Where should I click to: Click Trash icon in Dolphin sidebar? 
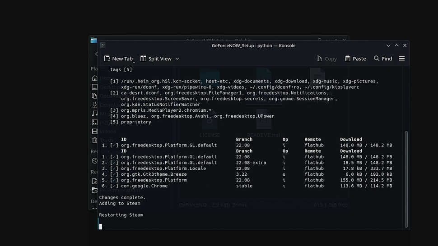point(95,140)
